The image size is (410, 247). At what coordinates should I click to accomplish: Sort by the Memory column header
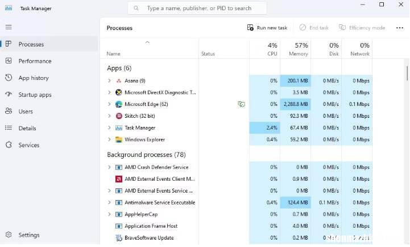pyautogui.click(x=296, y=49)
